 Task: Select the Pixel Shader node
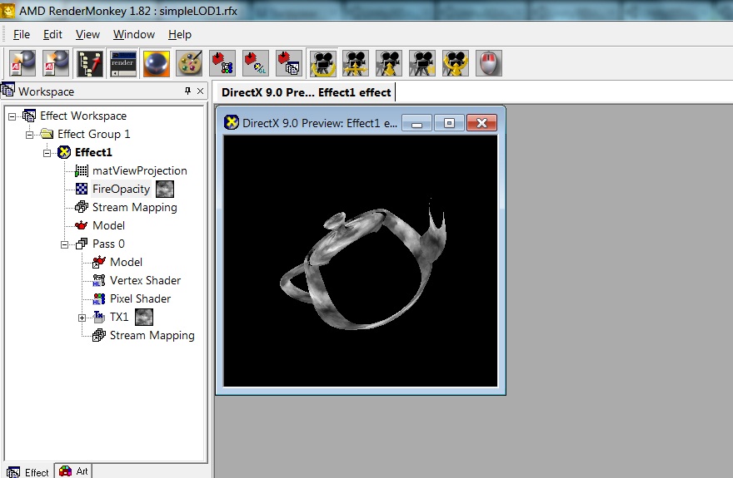pos(140,298)
